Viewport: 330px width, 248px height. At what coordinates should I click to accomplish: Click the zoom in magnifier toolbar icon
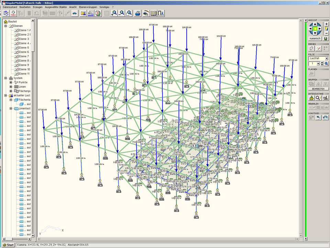pos(114,13)
